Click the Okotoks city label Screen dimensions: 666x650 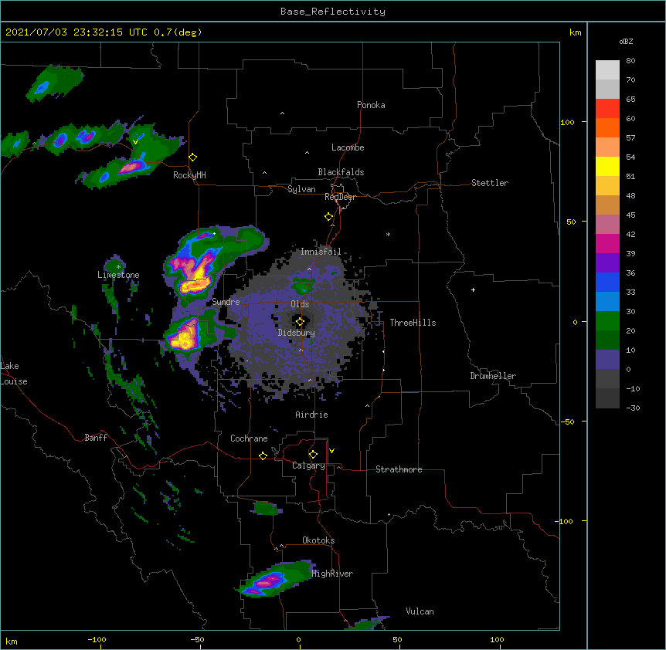click(318, 540)
